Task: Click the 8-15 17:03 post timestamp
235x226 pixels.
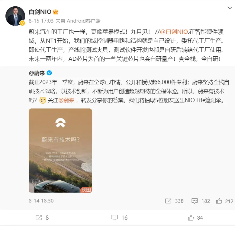Action: point(41,21)
